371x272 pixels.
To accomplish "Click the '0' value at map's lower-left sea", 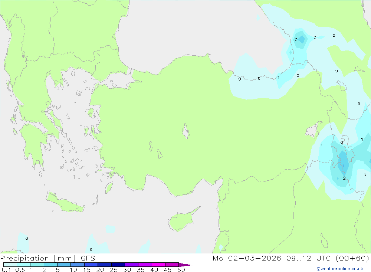I will click(x=27, y=238).
